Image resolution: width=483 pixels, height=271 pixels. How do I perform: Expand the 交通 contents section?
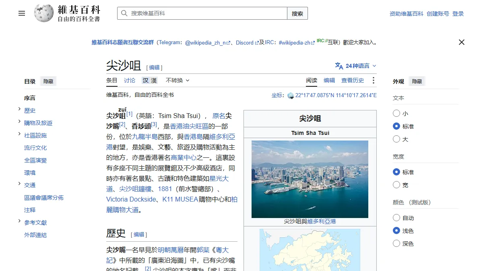tap(19, 184)
